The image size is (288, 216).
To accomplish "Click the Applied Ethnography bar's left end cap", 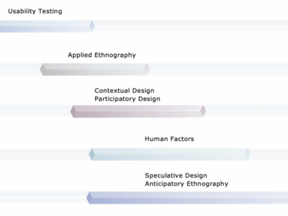I will [43, 70].
